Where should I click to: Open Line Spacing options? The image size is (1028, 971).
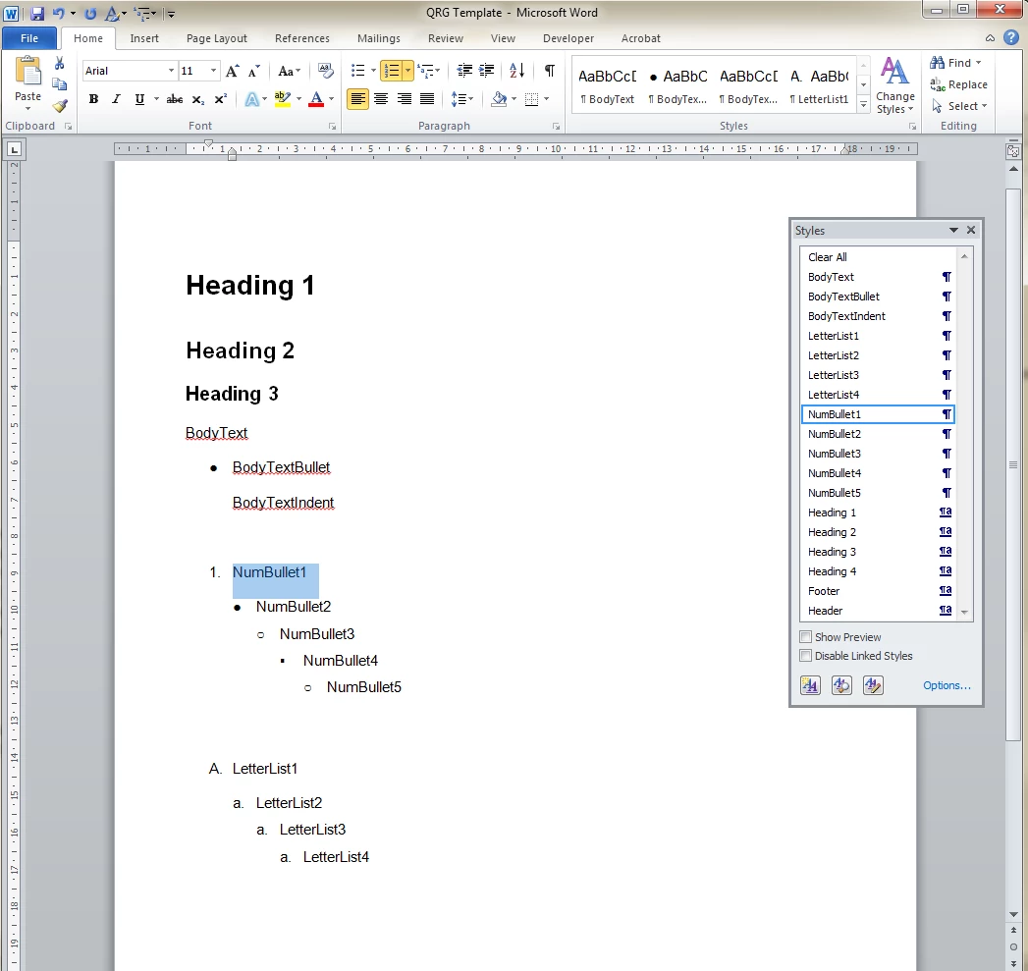tap(461, 99)
